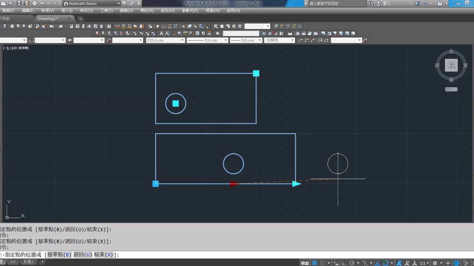Image resolution: width=474 pixels, height=266 pixels.
Task: Click the save icon in quick access bar
Action: click(x=19, y=3)
